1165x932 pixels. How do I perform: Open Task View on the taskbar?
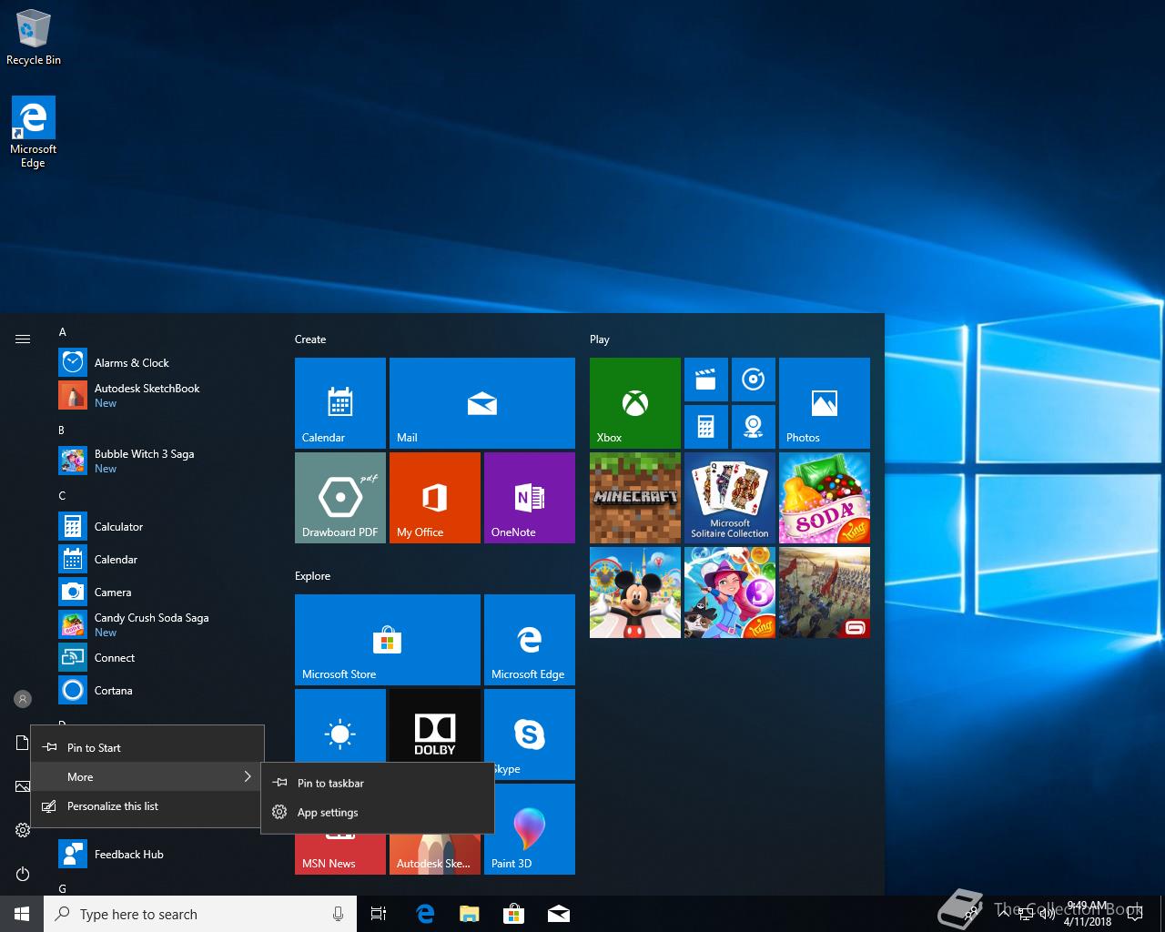[x=379, y=914]
